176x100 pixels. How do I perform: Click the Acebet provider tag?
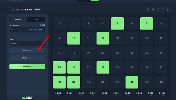coord(37,10)
